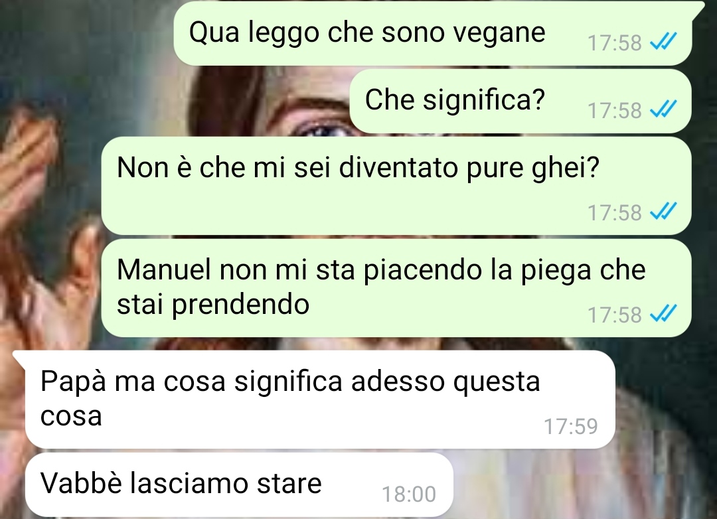
Task: Select 'Papà ma cosa significa adesso' reply bubble
Action: pyautogui.click(x=320, y=399)
